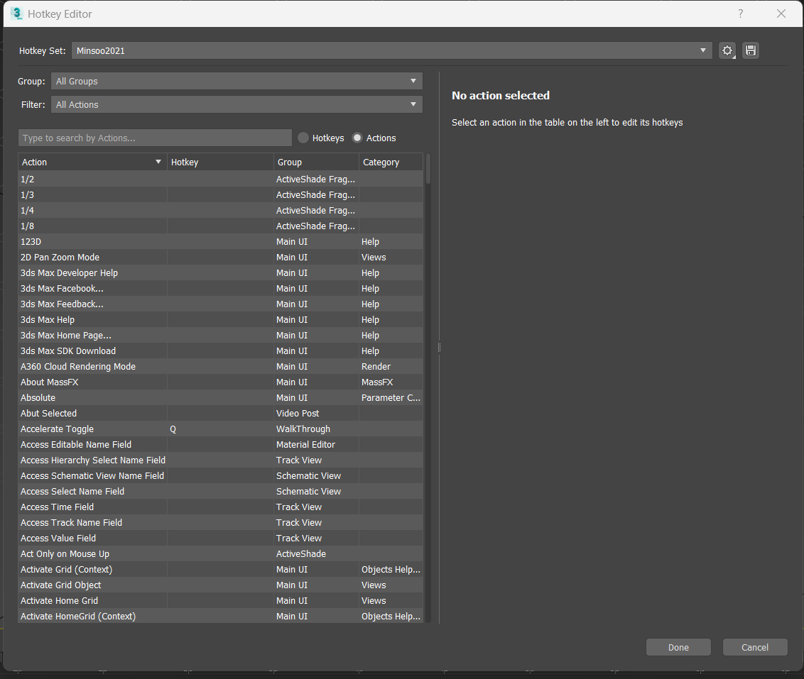Open the Group dropdown All Groups
Image resolution: width=804 pixels, height=679 pixels.
click(237, 81)
